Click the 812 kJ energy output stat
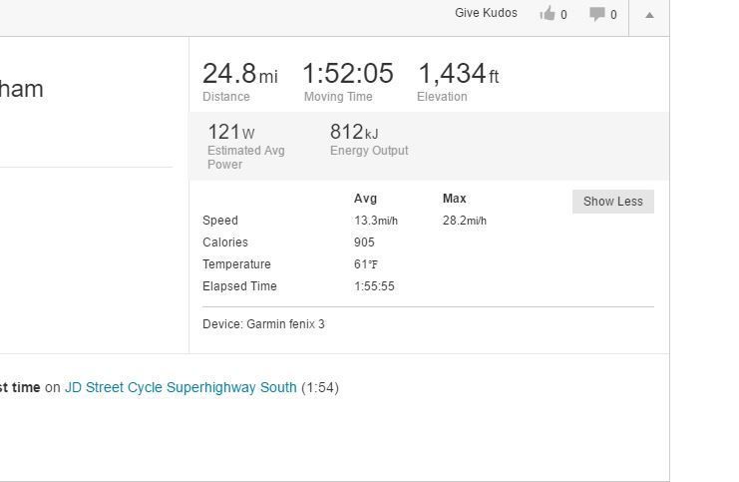739x482 pixels. click(354, 132)
